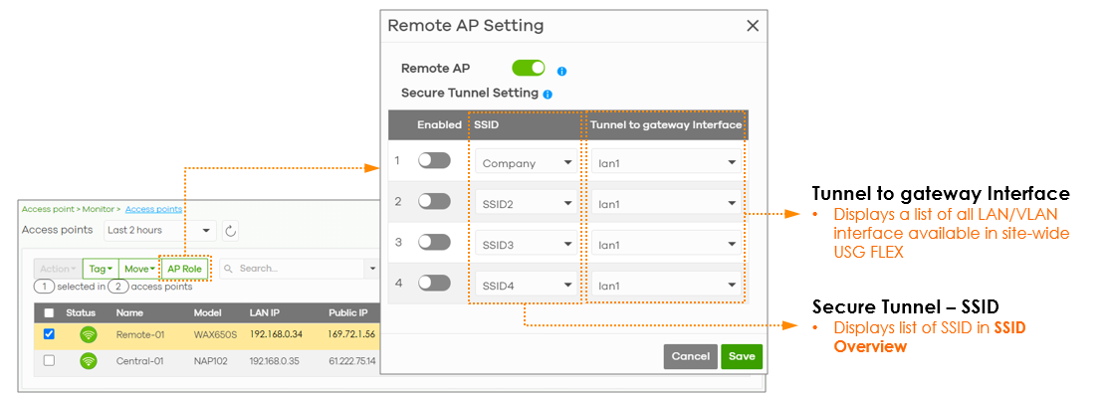Check the Central-01 row checkbox

pos(49,361)
